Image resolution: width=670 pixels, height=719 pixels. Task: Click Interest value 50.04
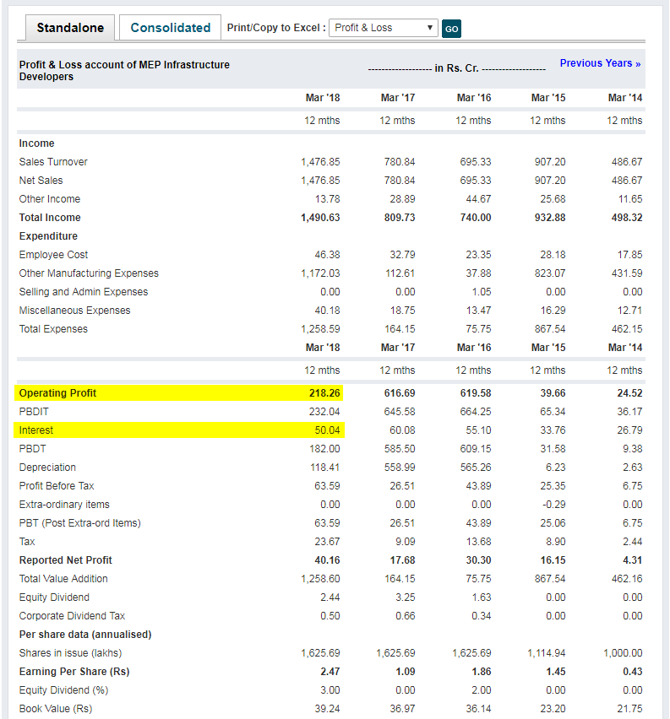[328, 430]
